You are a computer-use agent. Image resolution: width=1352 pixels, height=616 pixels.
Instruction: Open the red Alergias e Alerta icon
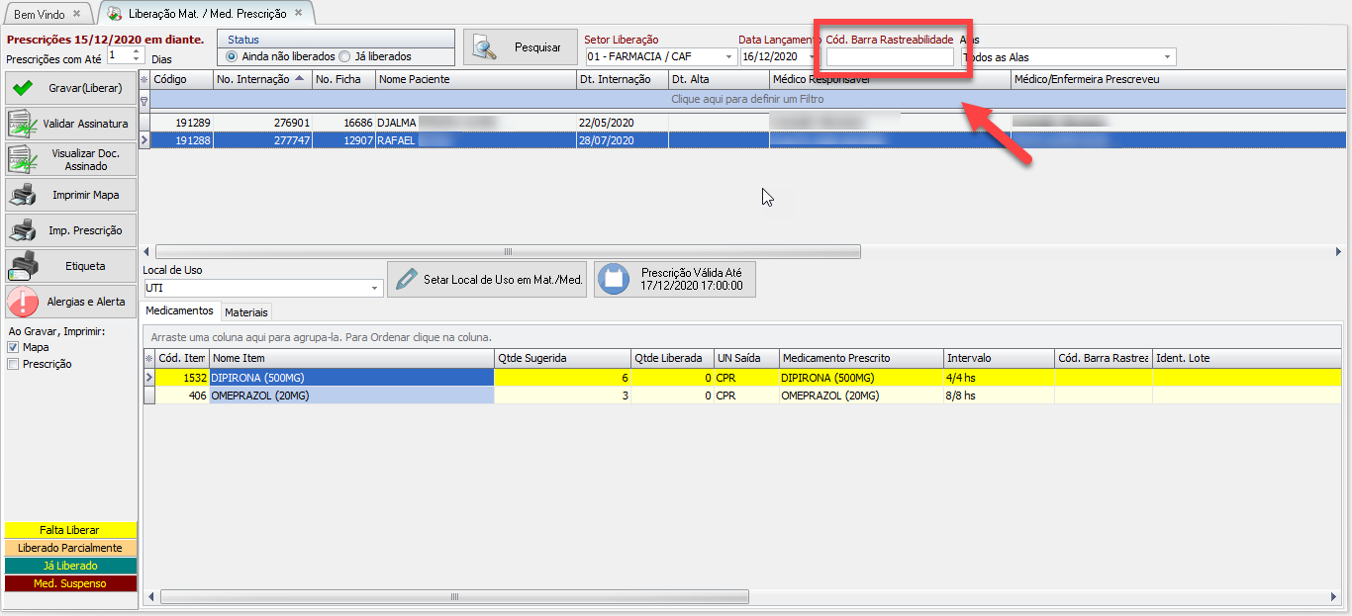tap(23, 302)
